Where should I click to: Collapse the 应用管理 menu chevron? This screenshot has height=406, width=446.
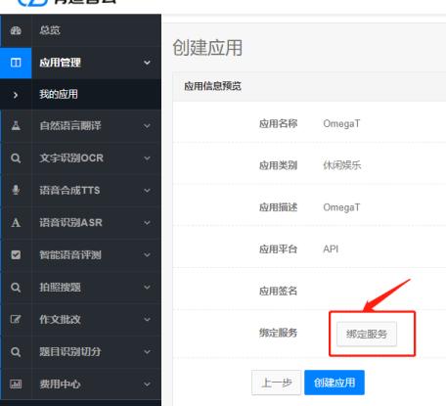pyautogui.click(x=147, y=63)
